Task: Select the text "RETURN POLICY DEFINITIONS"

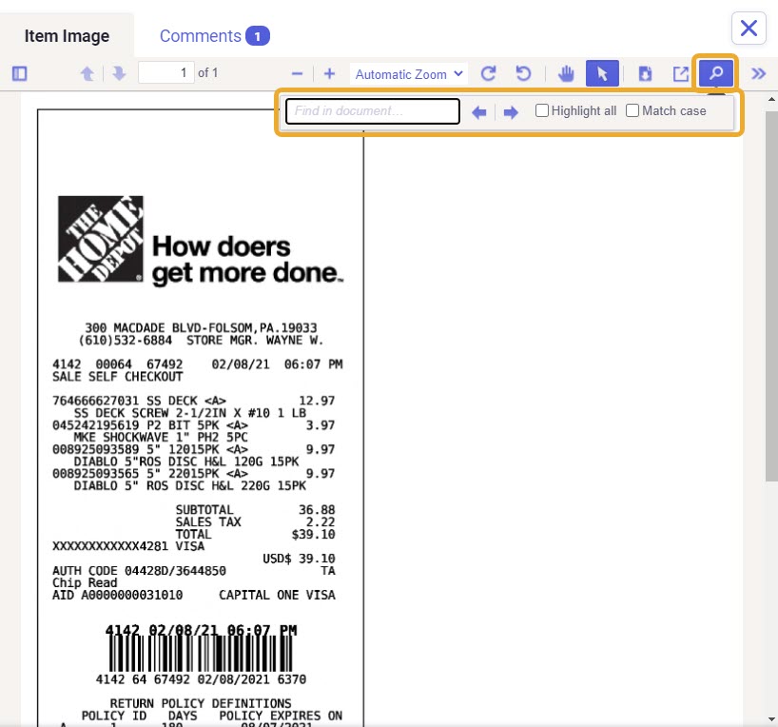Action: [x=201, y=703]
